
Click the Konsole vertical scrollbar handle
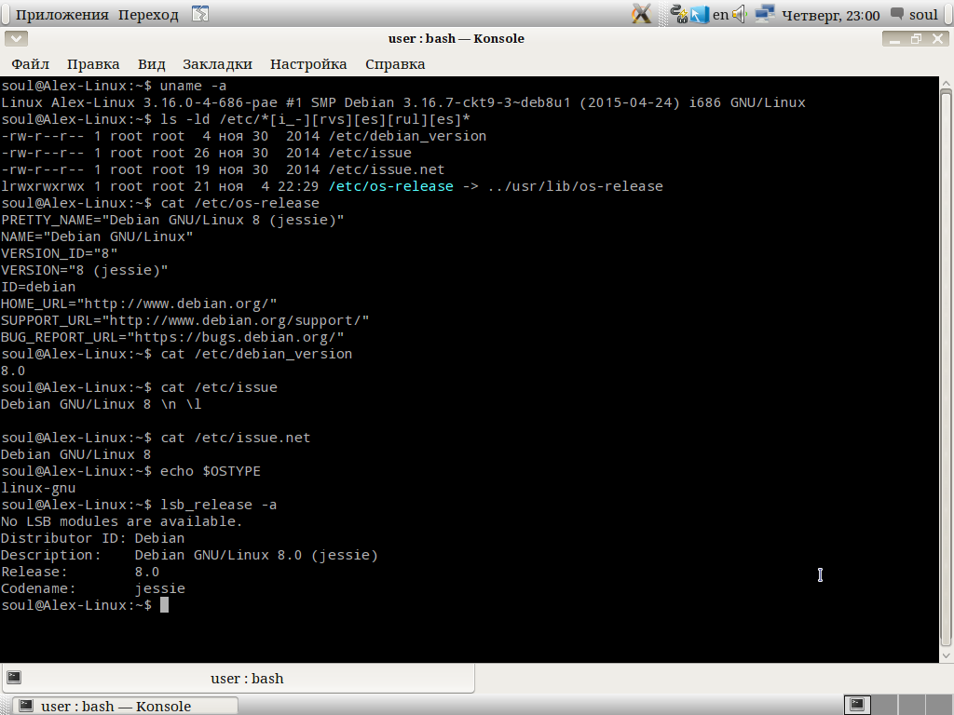(947, 369)
